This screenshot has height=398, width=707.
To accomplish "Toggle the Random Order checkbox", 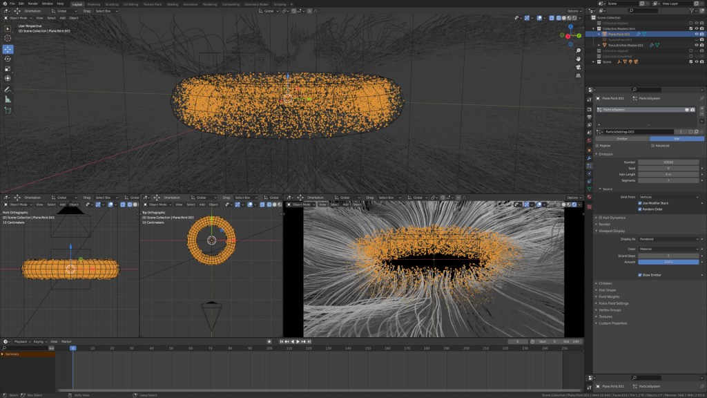I will pos(640,209).
